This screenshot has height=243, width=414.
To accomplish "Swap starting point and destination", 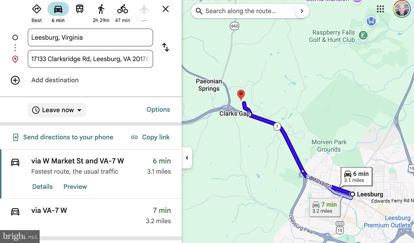I will (166, 47).
